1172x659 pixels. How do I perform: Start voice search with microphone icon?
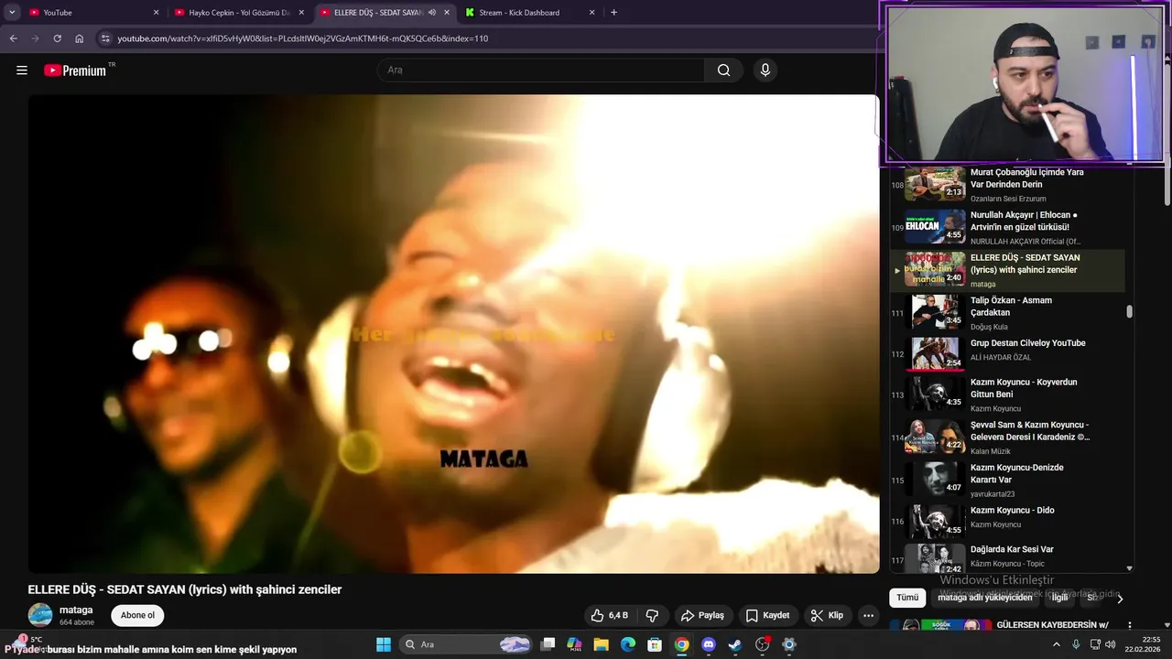765,70
